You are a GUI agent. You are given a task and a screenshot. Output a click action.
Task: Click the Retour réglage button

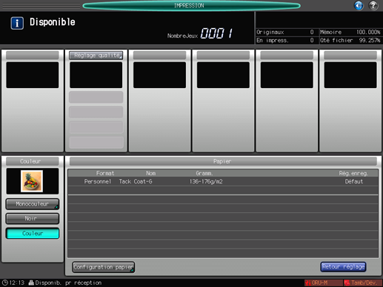[x=343, y=267]
